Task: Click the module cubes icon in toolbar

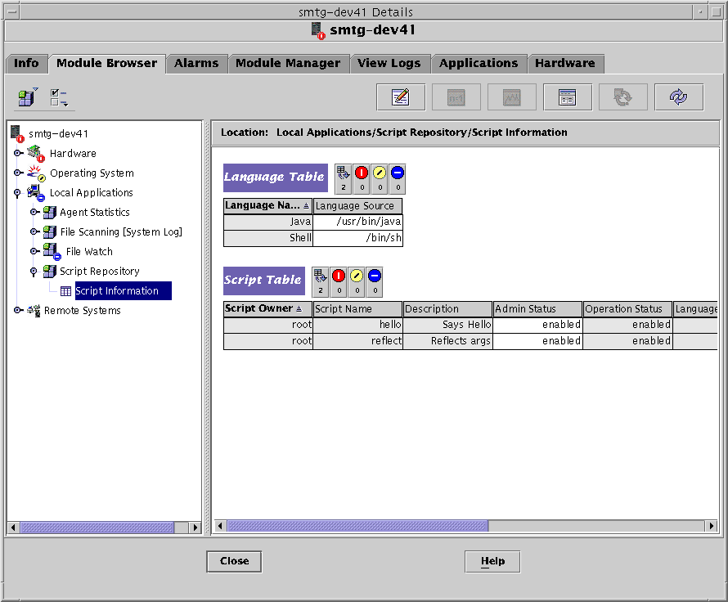Action: [x=27, y=97]
